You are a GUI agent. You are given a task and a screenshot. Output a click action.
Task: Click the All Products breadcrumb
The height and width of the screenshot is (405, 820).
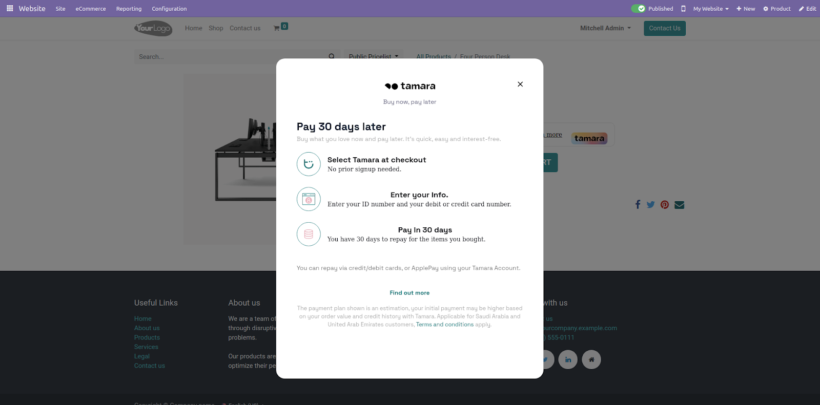point(434,56)
